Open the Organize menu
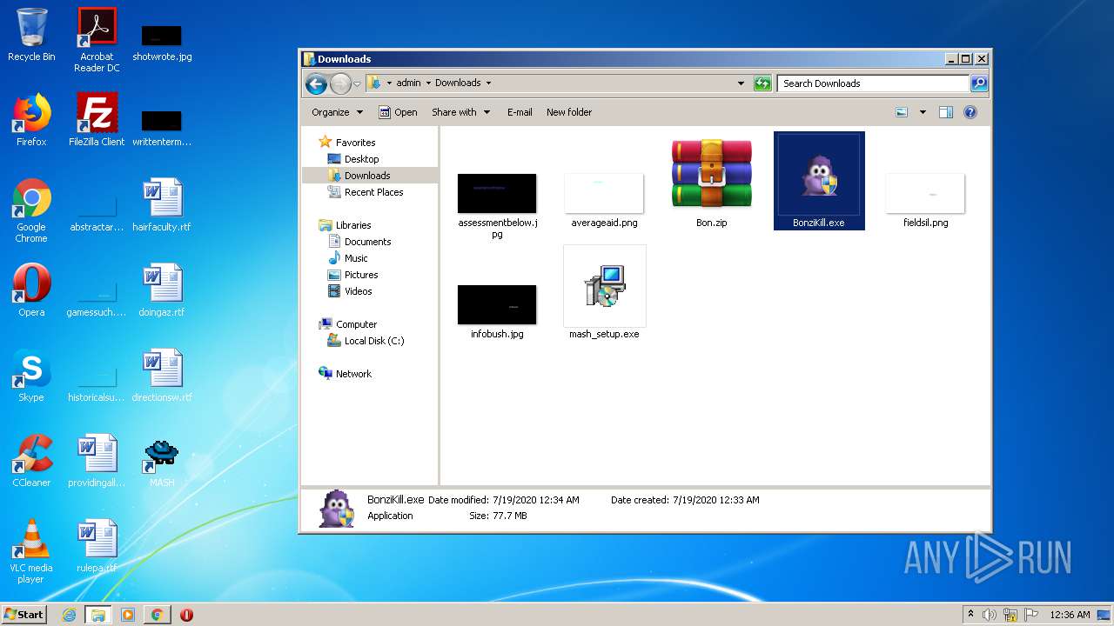Screen dimensions: 1114x626 coord(337,112)
